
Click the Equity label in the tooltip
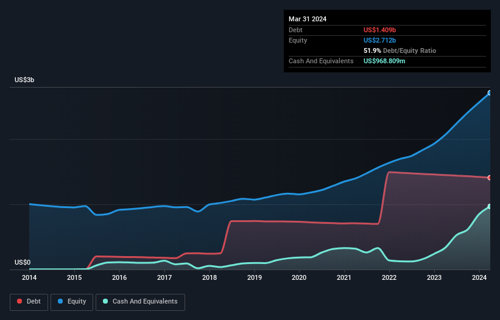298,40
